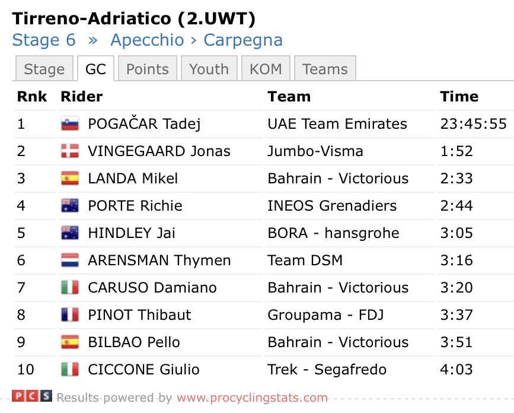Click Danish flag beside Vingegaard

click(x=70, y=151)
